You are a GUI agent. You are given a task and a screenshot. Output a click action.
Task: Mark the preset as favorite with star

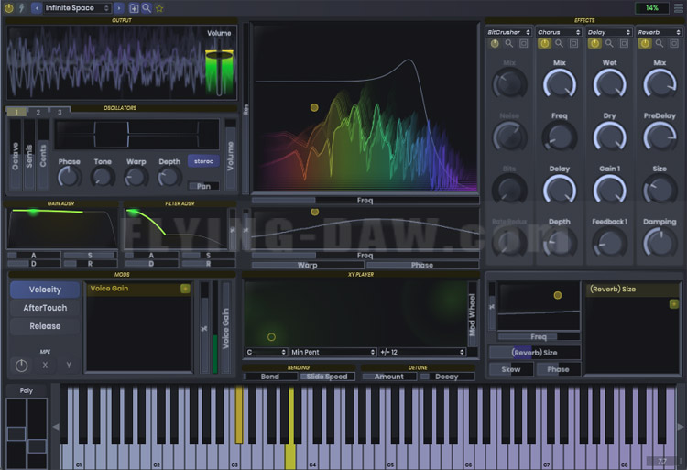pyautogui.click(x=159, y=8)
